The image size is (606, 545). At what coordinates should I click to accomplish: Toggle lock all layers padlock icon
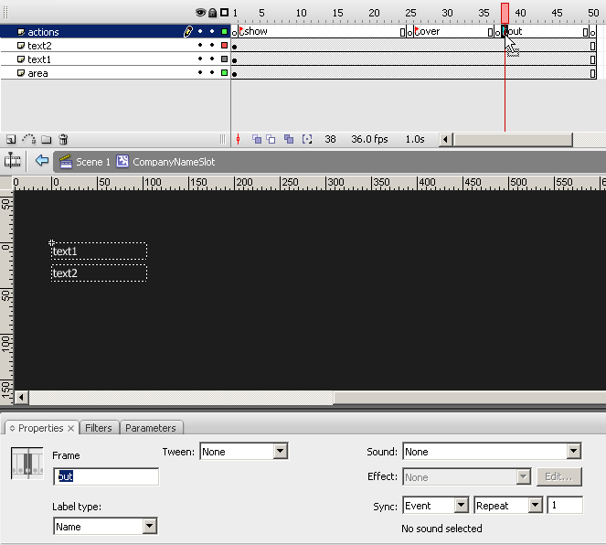pyautogui.click(x=212, y=12)
